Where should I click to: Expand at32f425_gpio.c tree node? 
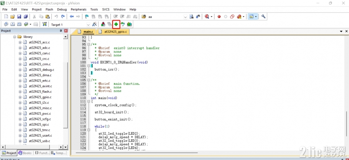pos(20,97)
